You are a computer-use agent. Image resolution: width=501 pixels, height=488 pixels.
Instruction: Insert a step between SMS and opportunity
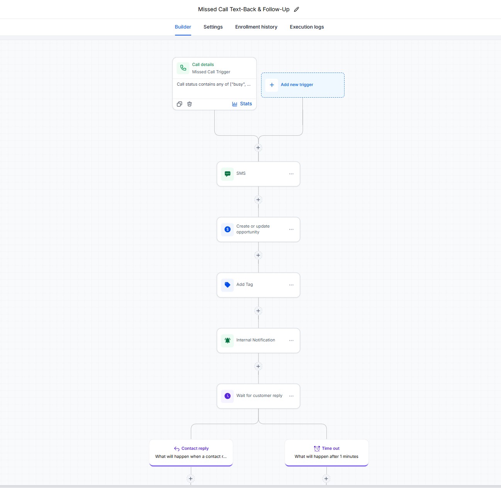(258, 199)
